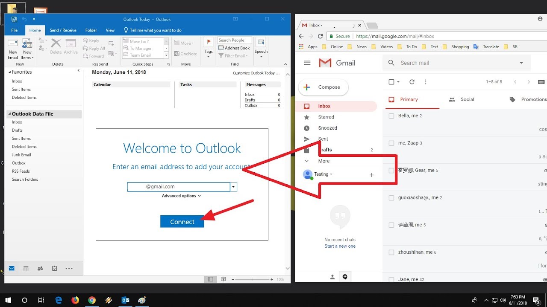Open Starred label in Gmail
The height and width of the screenshot is (307, 547).
[326, 117]
